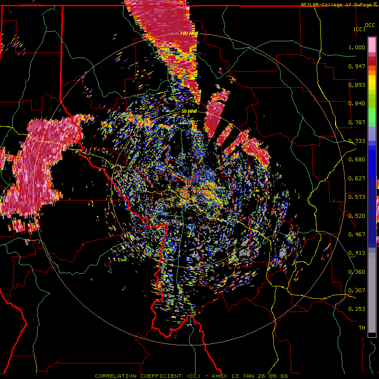
Task: Select the 0.360 scale value
Action: coord(357,272)
